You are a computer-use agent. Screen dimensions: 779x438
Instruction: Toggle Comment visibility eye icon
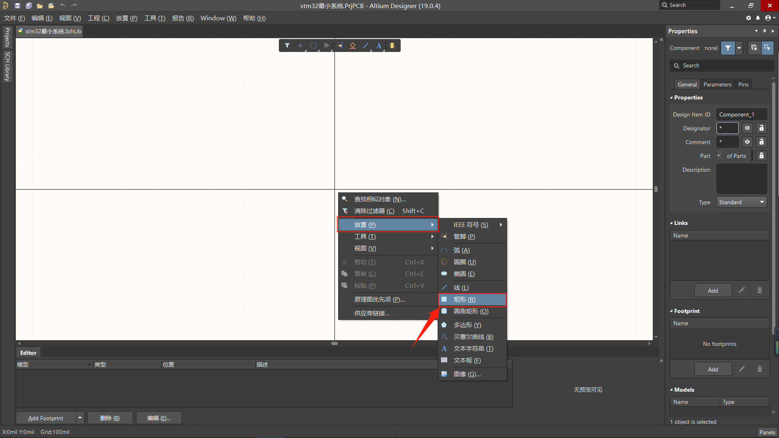click(747, 142)
